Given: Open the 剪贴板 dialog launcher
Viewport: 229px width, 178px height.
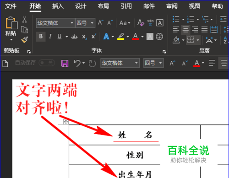Looking at the screenshot, I should (29, 52).
